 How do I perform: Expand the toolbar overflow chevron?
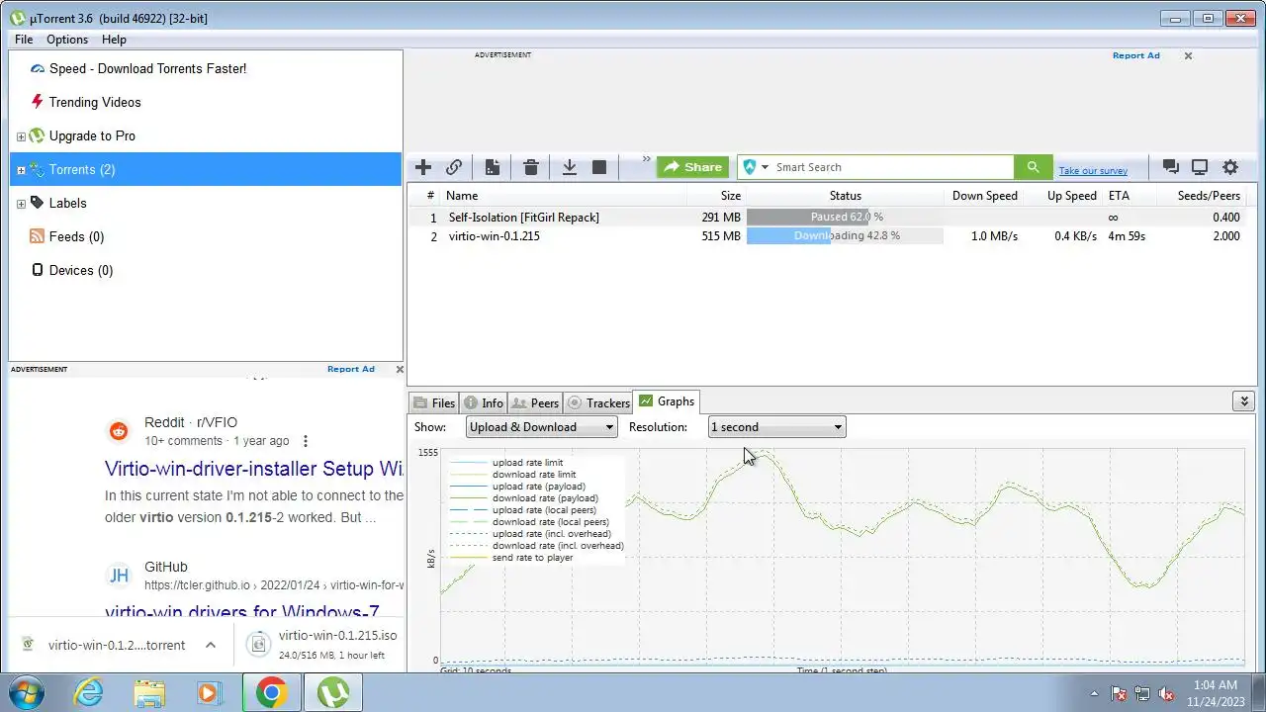point(647,159)
